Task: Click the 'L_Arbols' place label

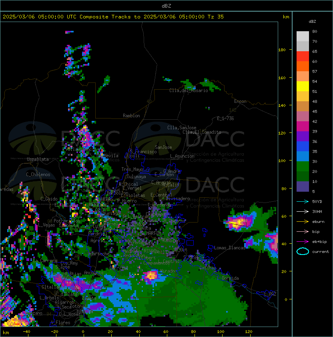Action: [49, 298]
